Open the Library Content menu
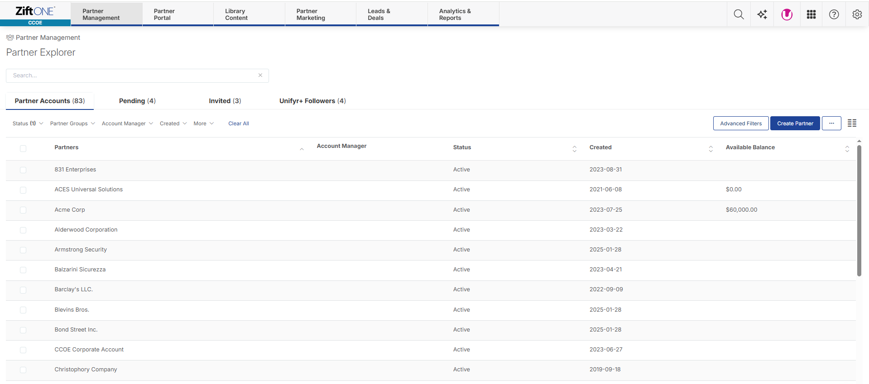Image resolution: width=869 pixels, height=384 pixels. (249, 14)
